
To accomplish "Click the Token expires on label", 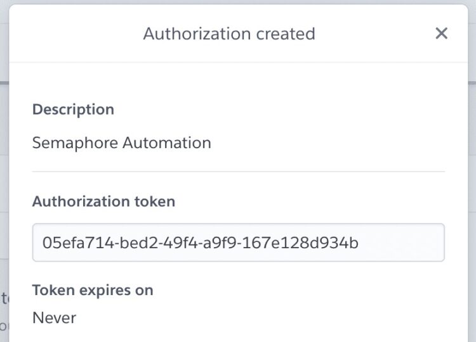I will (x=93, y=291).
